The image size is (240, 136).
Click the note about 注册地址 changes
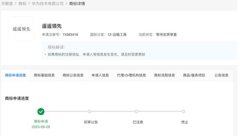(x=96, y=55)
